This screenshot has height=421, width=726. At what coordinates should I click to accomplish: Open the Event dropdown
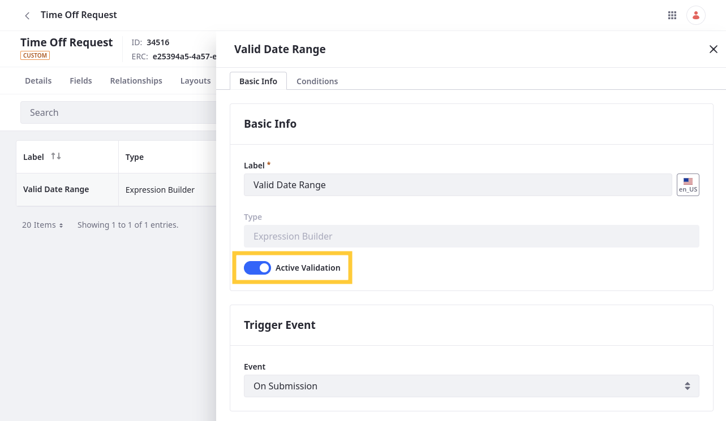(x=471, y=386)
